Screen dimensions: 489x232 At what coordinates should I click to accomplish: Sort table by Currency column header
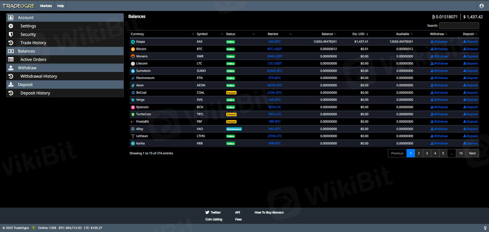click(137, 34)
